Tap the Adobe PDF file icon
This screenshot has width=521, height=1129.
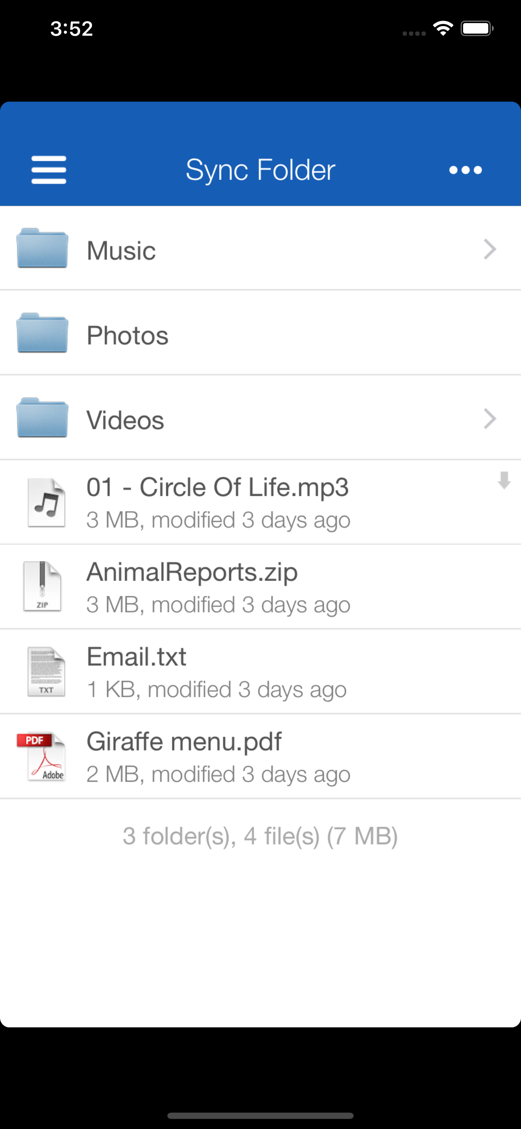pyautogui.click(x=42, y=756)
